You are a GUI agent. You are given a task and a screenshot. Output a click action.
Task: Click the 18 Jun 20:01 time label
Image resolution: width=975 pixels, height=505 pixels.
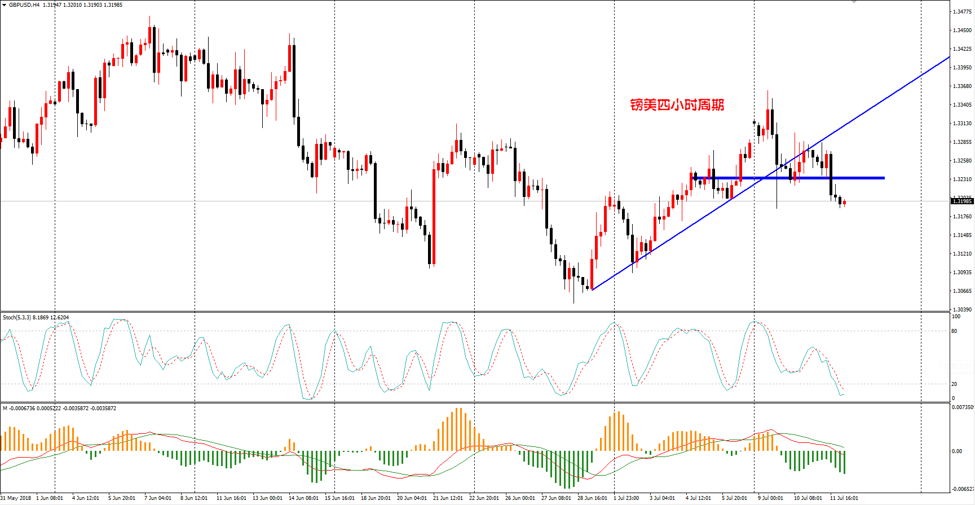point(376,498)
